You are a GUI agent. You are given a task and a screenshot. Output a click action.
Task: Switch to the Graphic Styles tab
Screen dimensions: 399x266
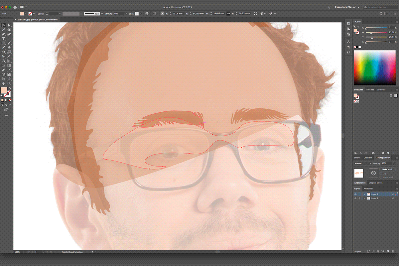(375, 183)
